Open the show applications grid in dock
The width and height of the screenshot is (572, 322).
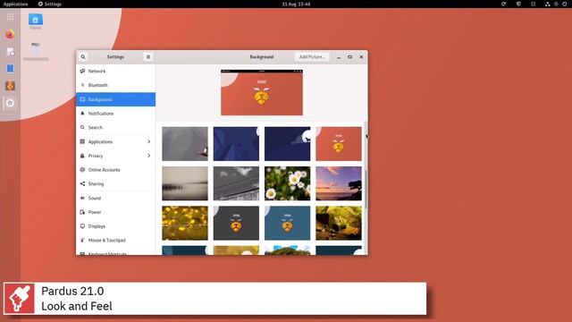tap(10, 17)
